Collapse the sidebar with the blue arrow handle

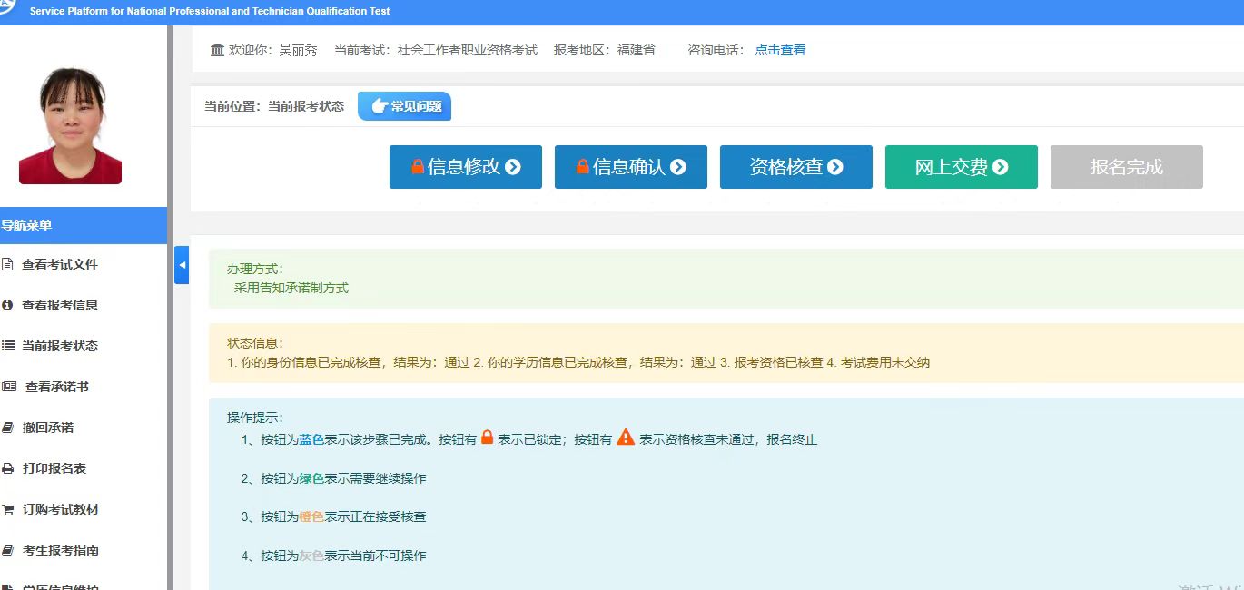(182, 265)
